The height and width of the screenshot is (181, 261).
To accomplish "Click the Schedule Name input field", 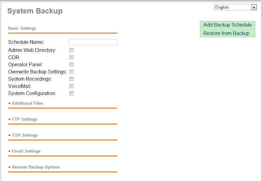I will coord(93,42).
